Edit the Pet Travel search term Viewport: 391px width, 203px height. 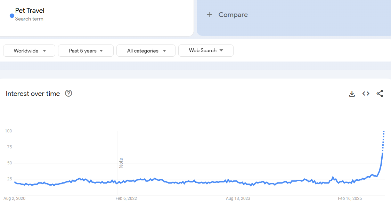click(30, 11)
